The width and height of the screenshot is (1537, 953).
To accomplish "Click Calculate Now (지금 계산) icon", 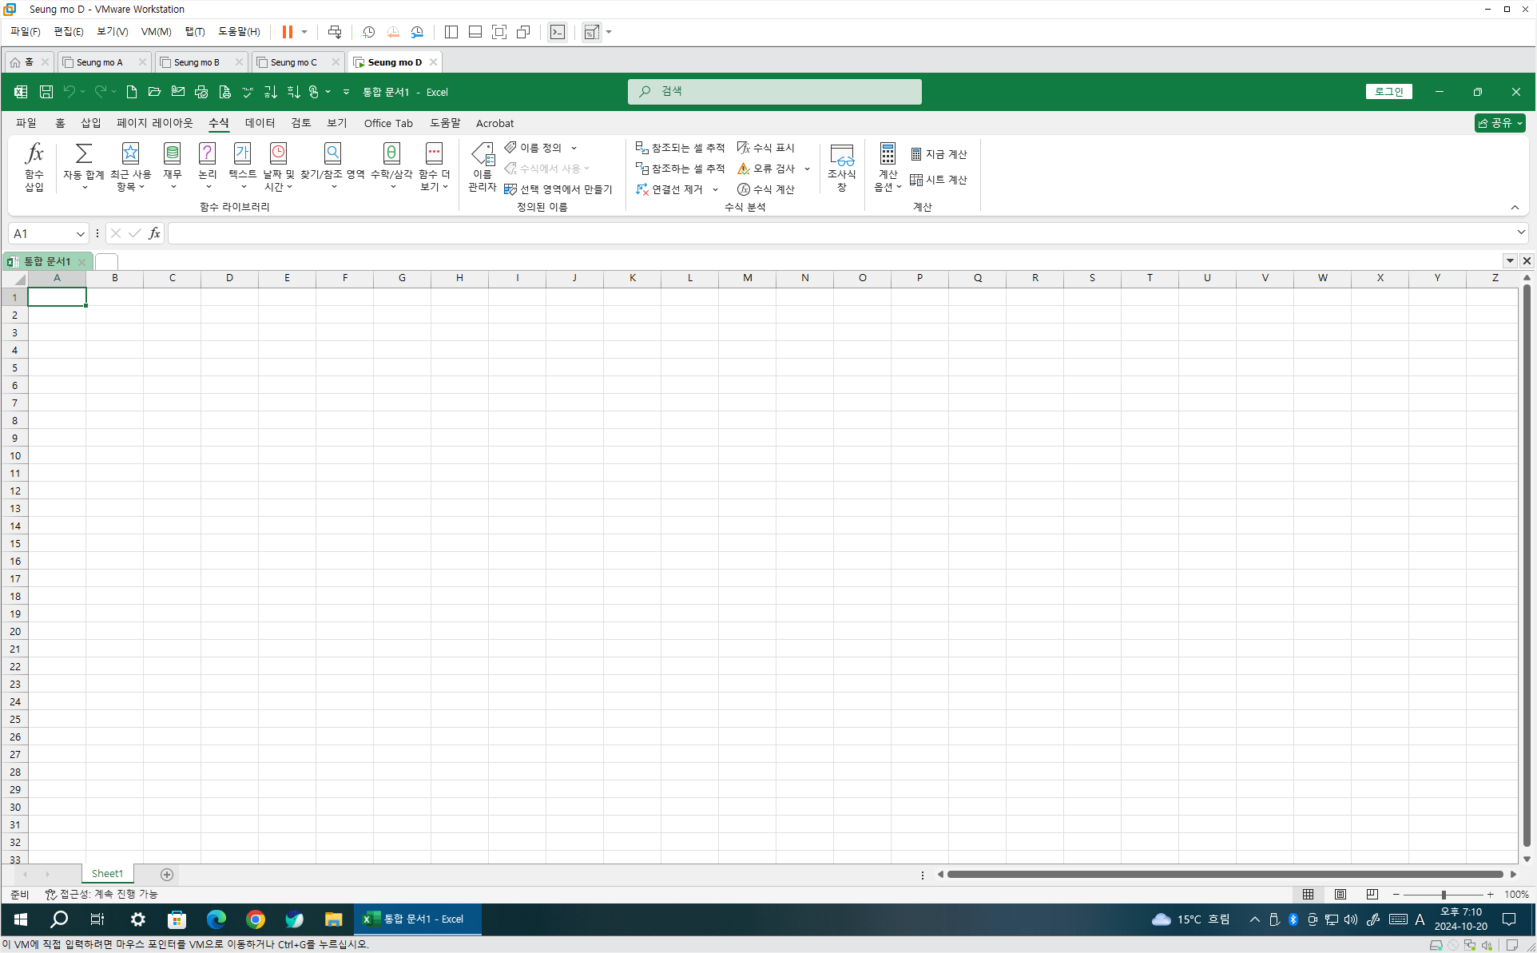I will pos(939,154).
